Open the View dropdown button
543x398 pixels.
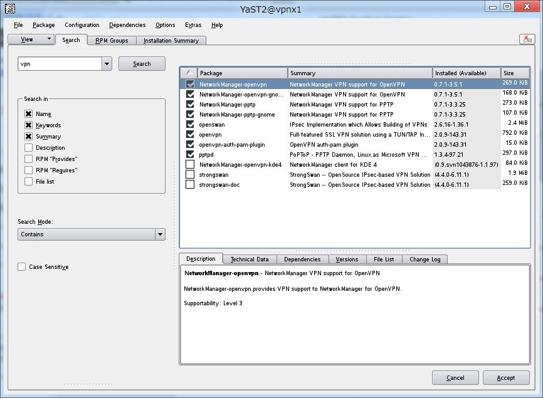(x=31, y=39)
